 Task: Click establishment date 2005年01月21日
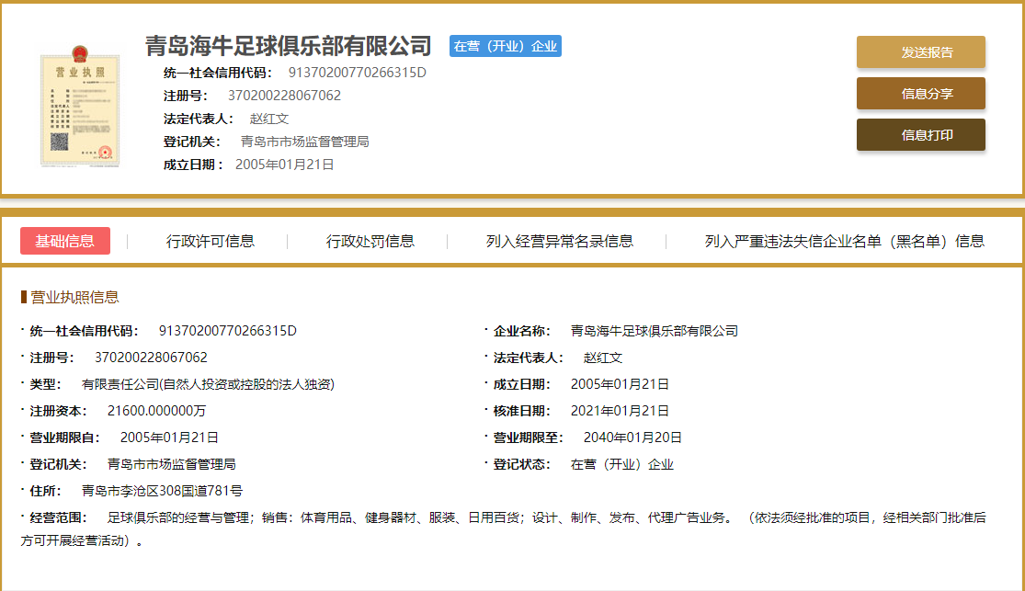point(621,383)
